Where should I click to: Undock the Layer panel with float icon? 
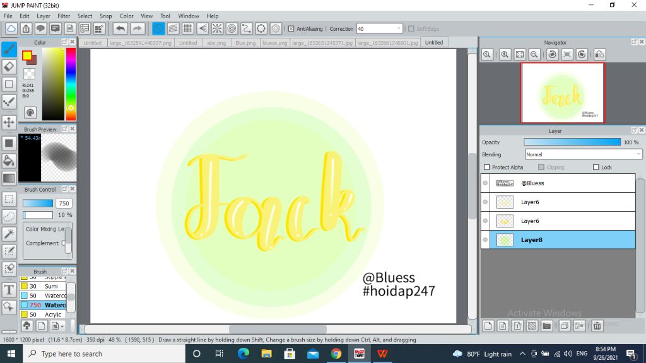(634, 130)
